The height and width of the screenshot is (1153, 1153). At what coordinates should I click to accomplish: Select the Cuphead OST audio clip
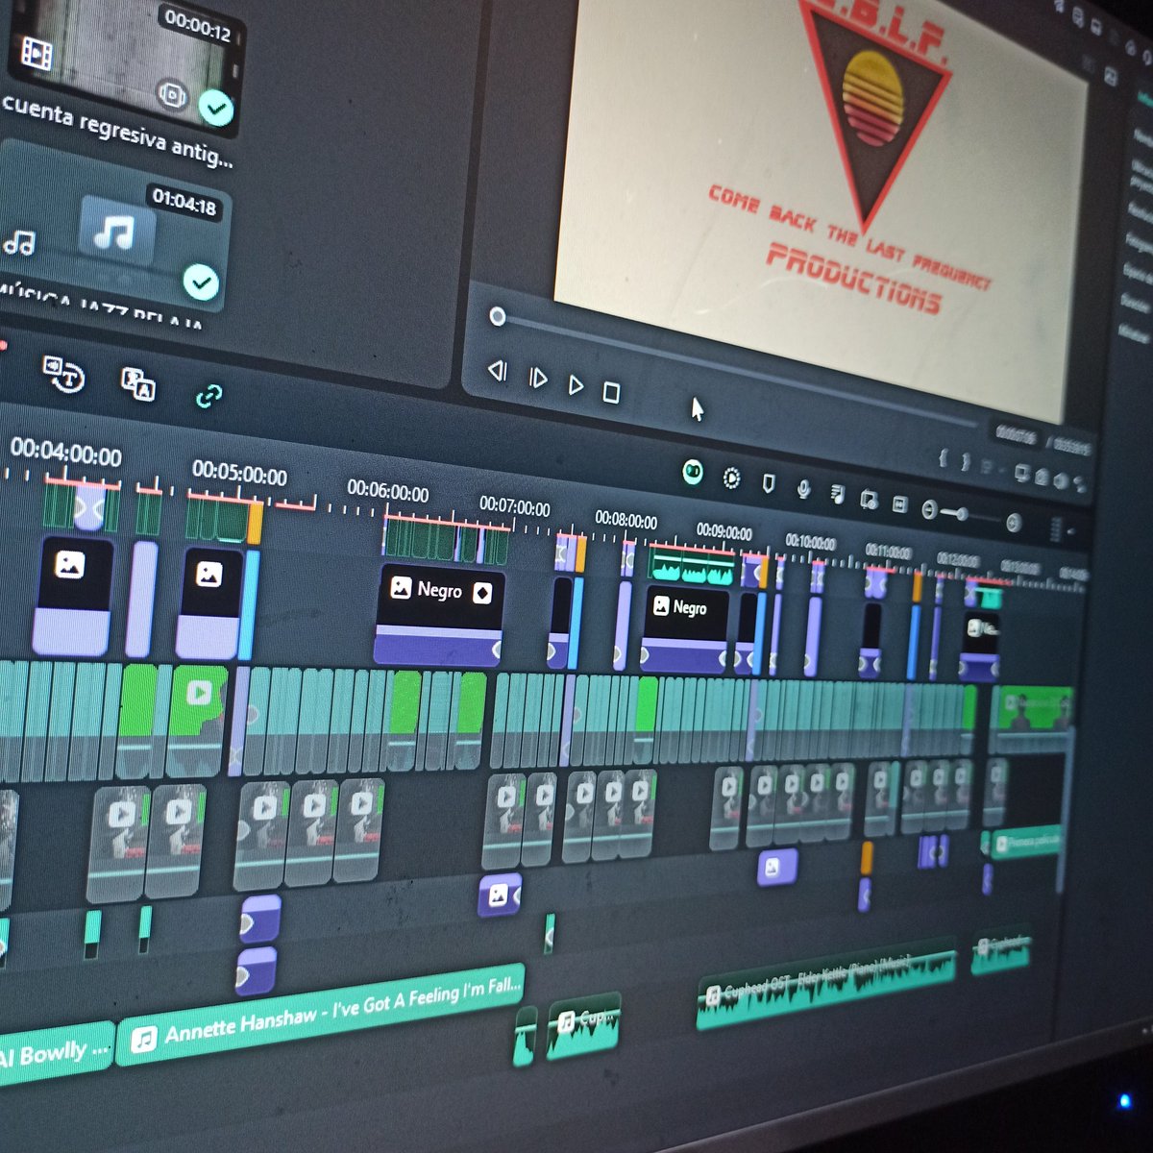(x=826, y=982)
